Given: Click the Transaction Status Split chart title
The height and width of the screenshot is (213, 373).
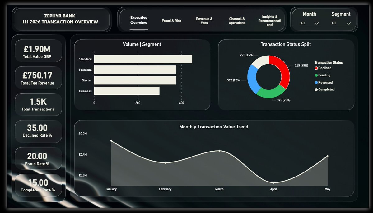Looking at the screenshot, I should [286, 44].
